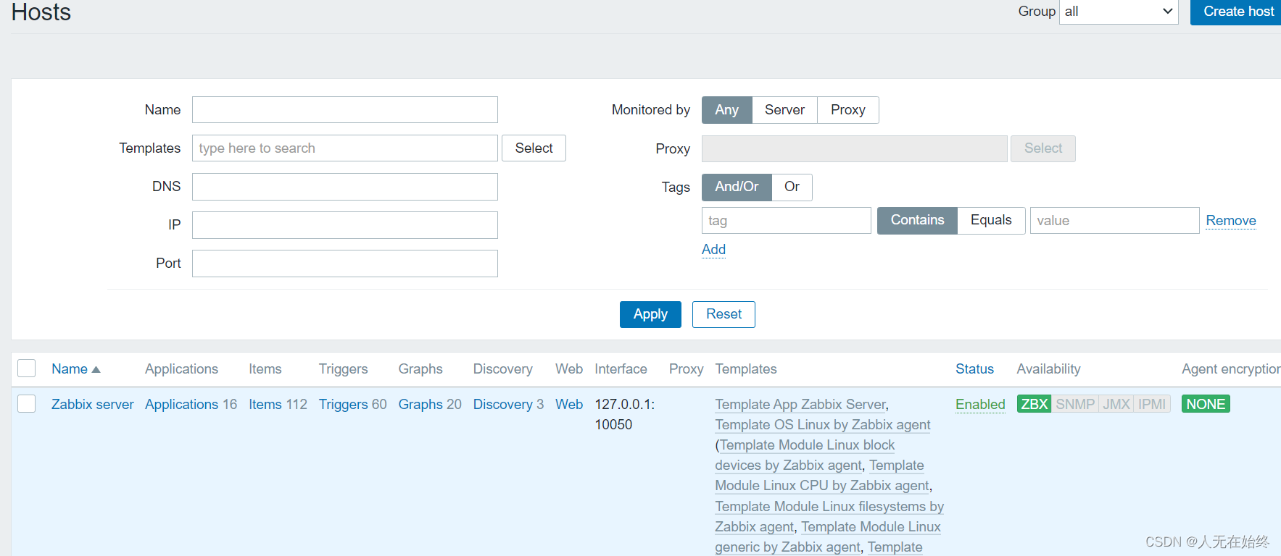This screenshot has width=1281, height=556.
Task: Click the Templates column header
Action: click(x=746, y=369)
